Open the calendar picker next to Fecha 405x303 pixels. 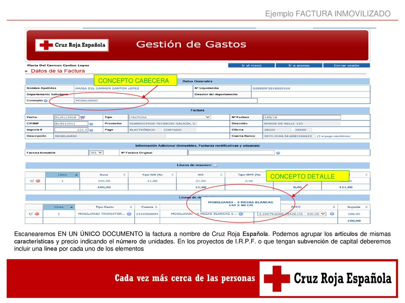(x=83, y=118)
